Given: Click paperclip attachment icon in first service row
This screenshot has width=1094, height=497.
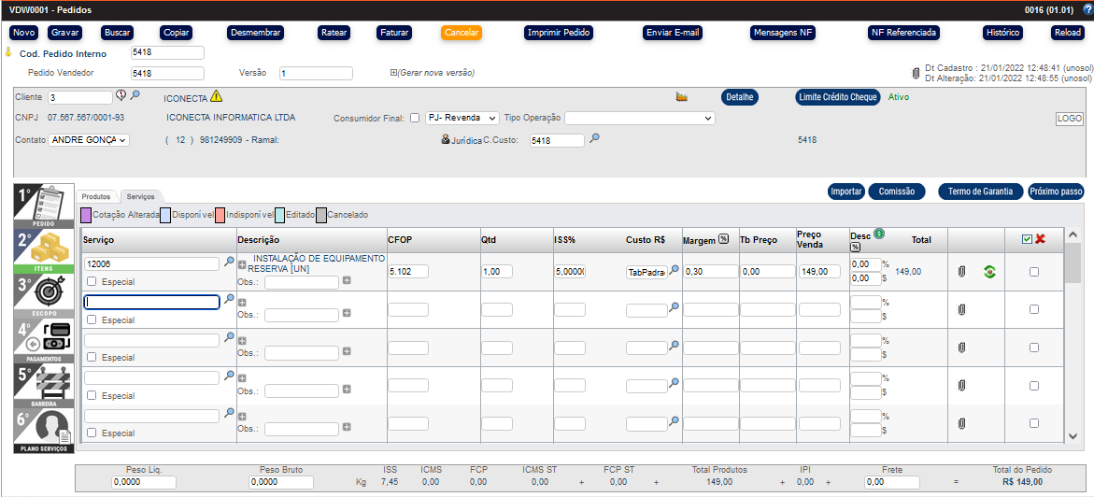Looking at the screenshot, I should point(961,272).
